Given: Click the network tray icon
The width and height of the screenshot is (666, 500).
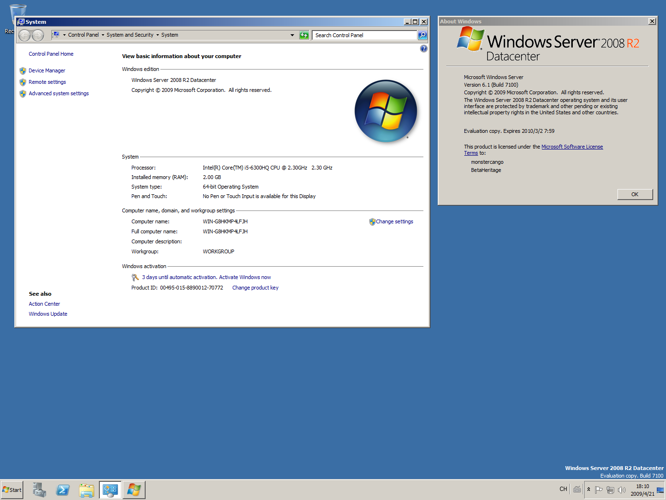Looking at the screenshot, I should pos(610,490).
